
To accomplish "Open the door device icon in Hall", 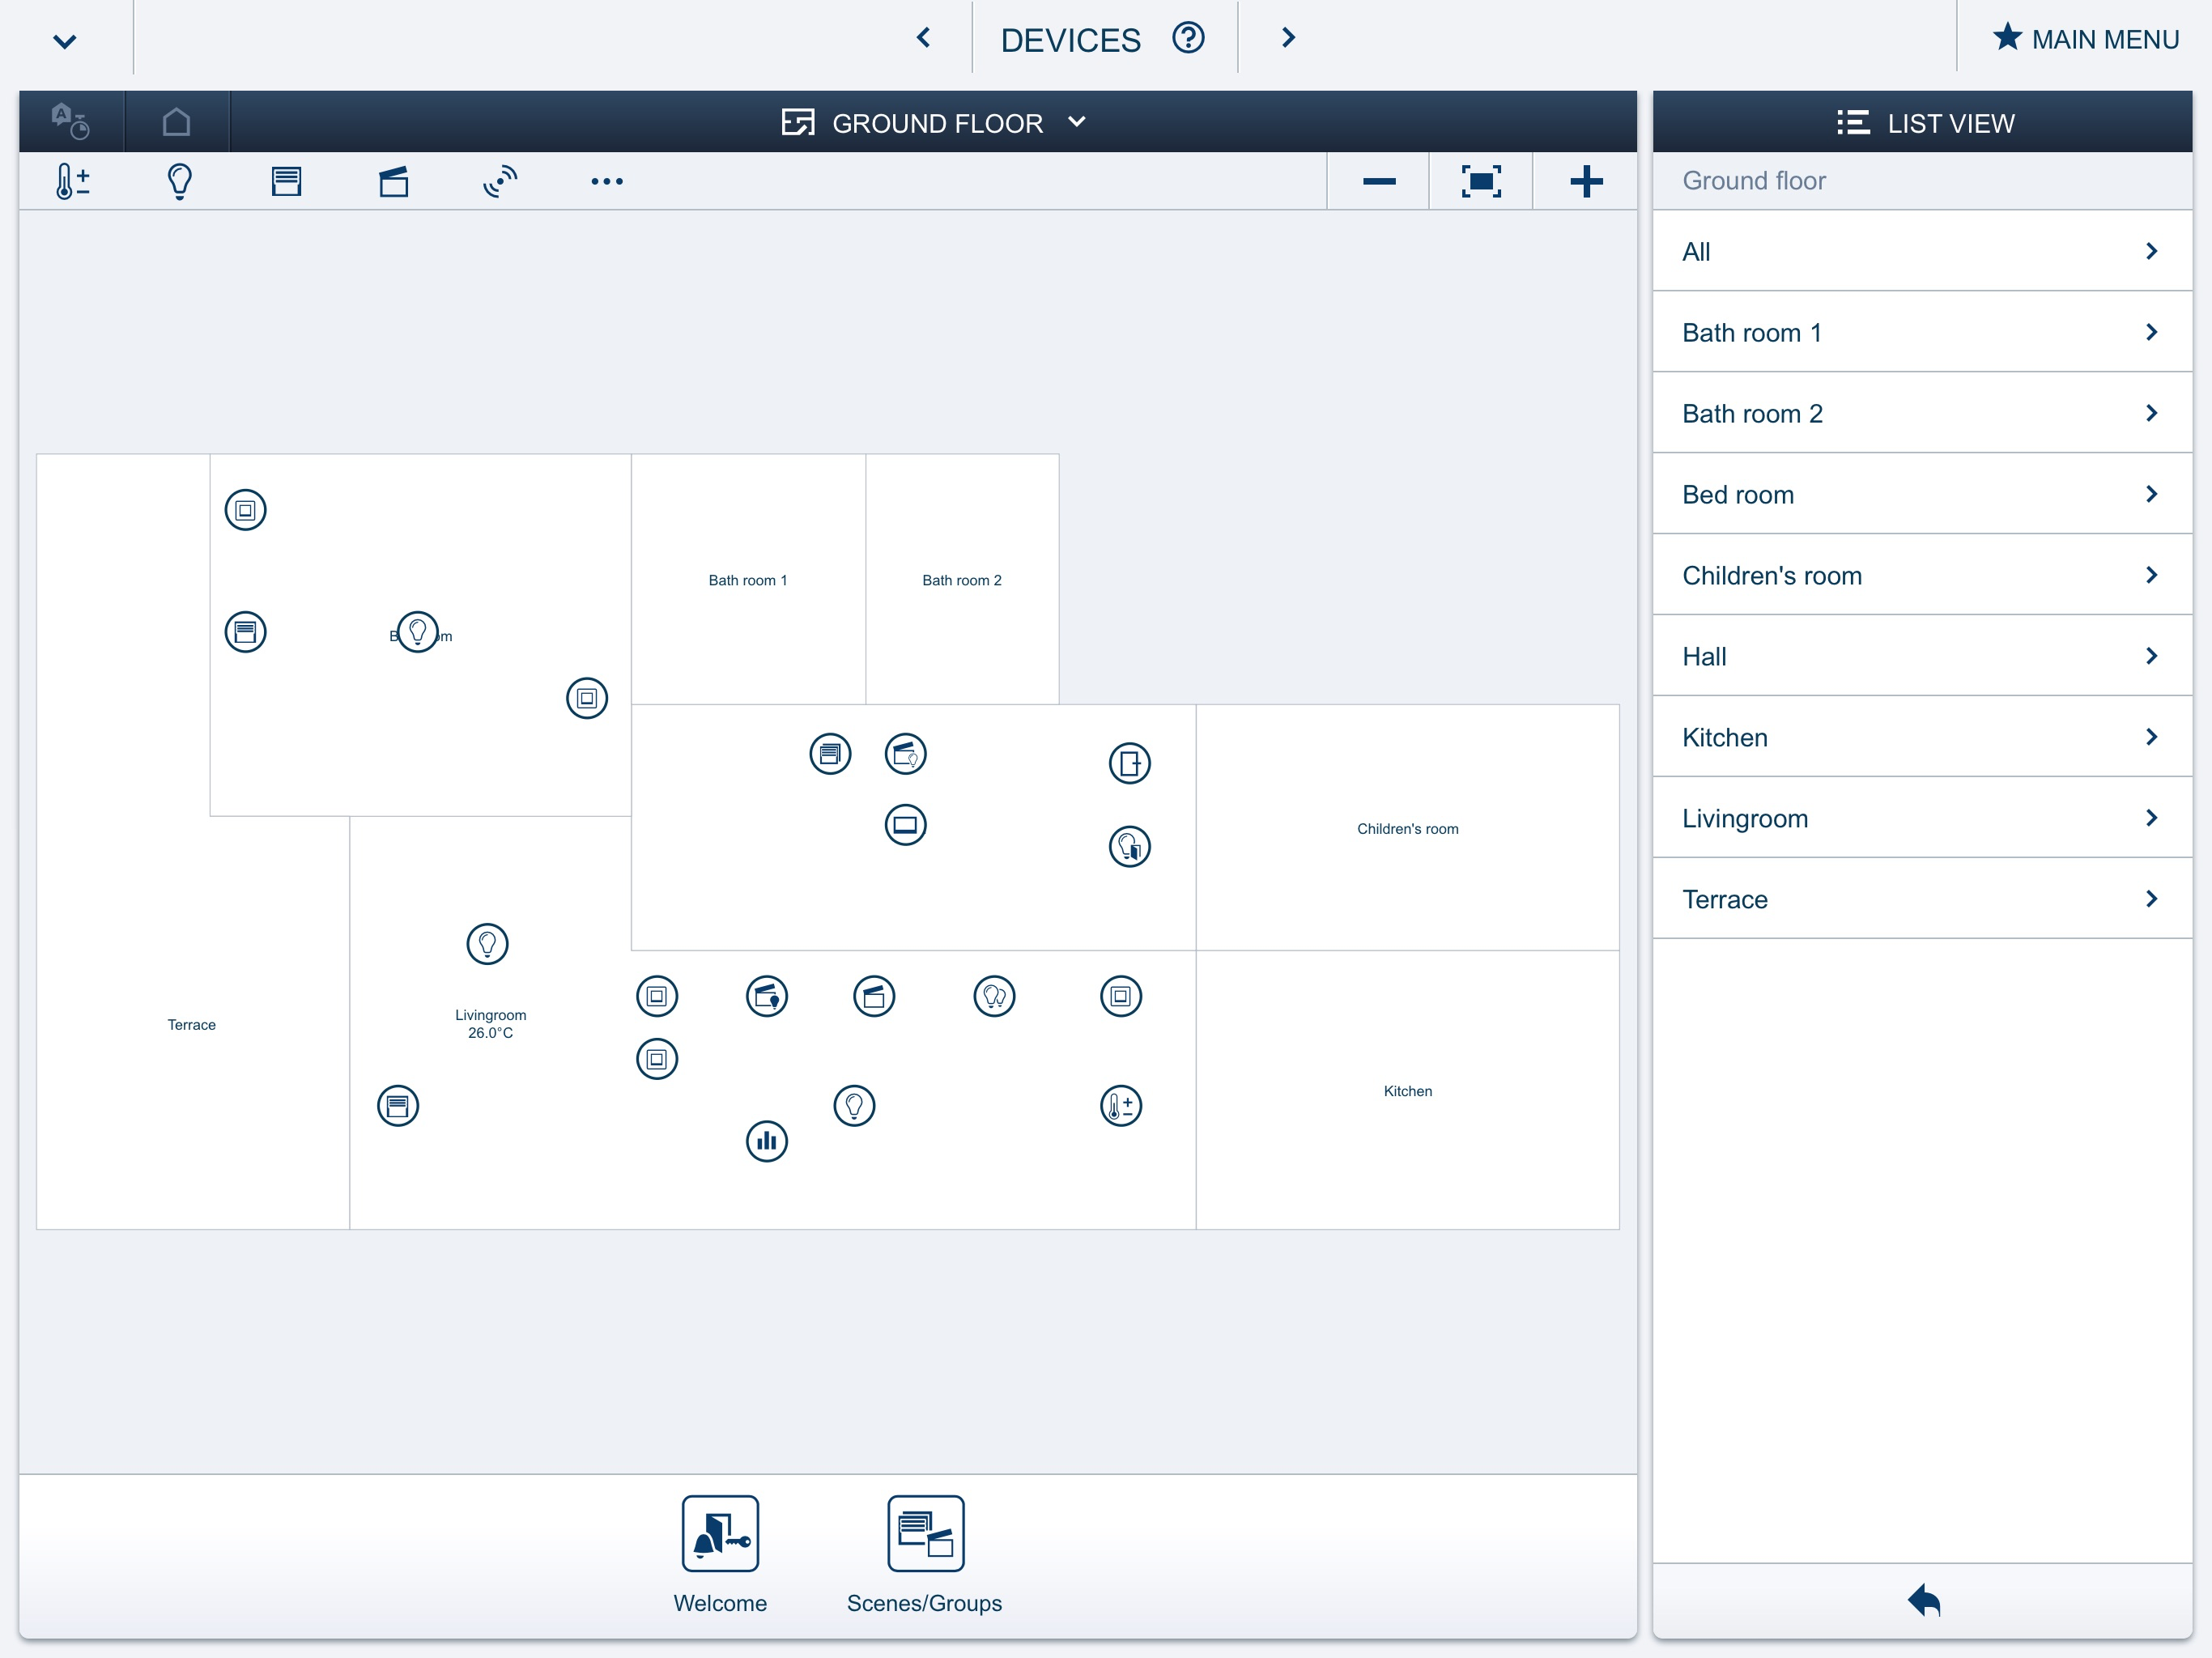I will click(1130, 764).
